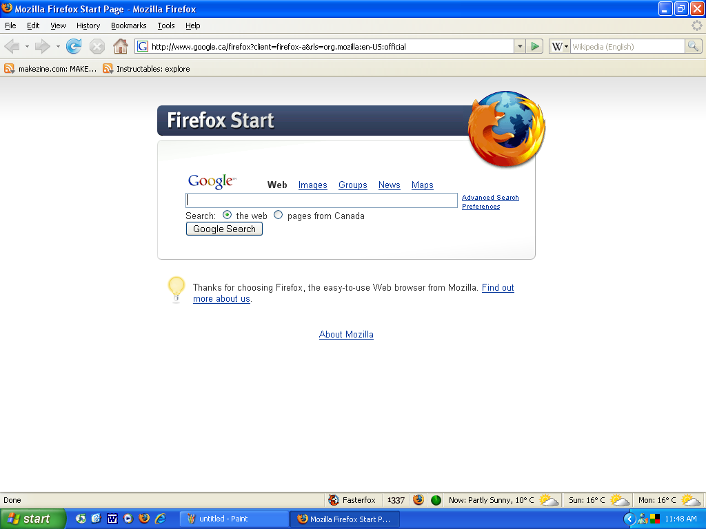Click the Fasterfox status bar icon
The image size is (706, 529).
tap(334, 500)
